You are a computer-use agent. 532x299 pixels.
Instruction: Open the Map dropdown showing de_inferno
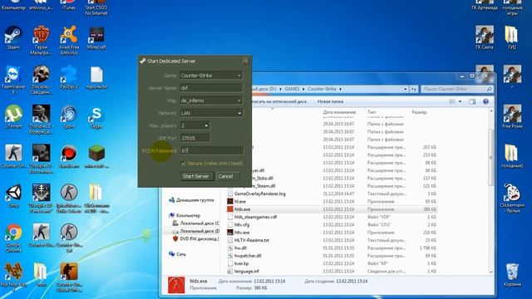pos(239,100)
